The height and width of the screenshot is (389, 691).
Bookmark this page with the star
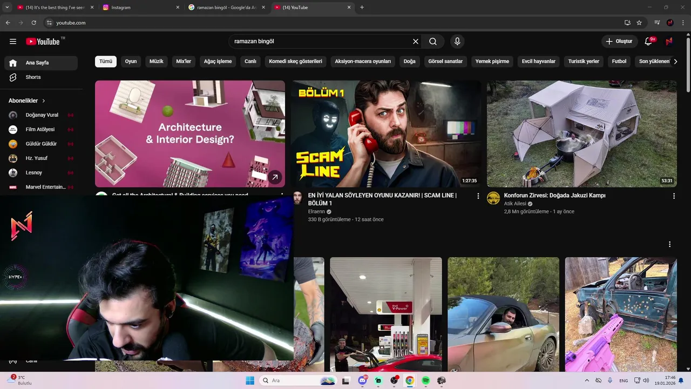coord(639,23)
